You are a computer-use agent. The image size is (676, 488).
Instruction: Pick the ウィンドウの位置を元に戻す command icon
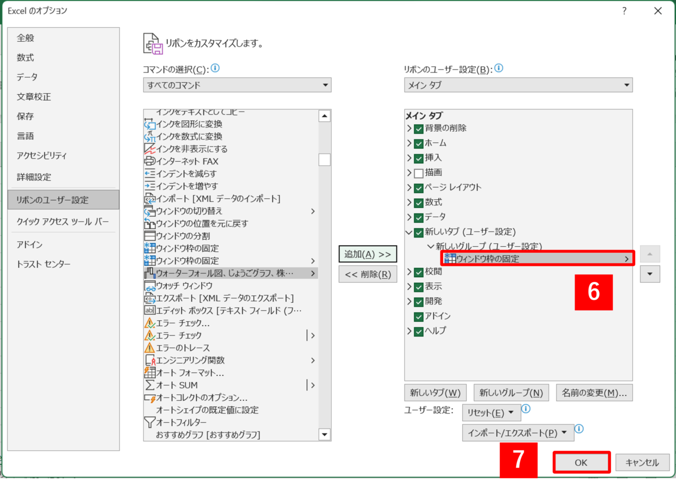150,224
